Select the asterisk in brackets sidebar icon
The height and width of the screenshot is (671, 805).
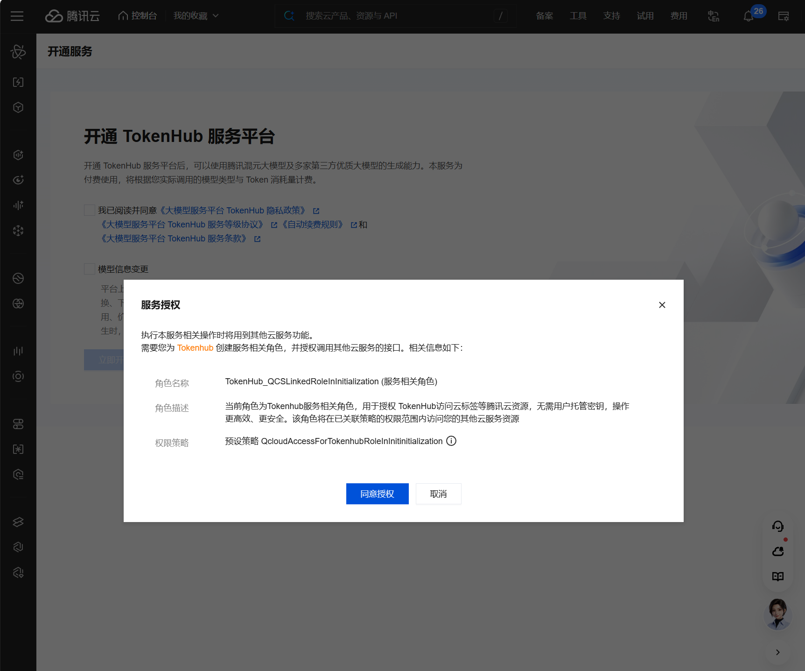pos(18,449)
